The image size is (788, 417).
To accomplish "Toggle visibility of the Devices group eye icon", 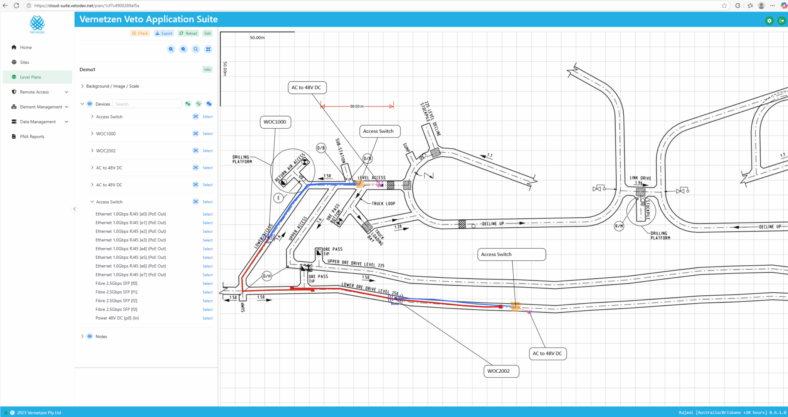I will tap(89, 104).
